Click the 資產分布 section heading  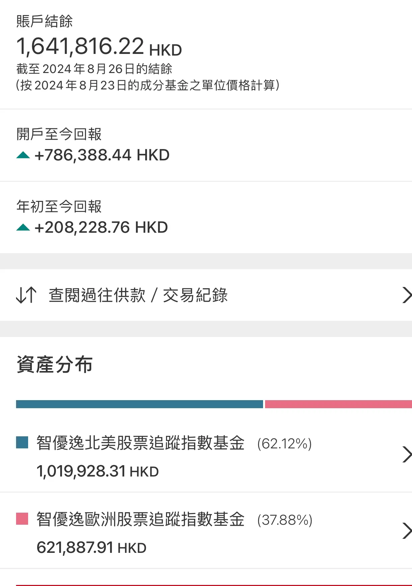(x=55, y=364)
